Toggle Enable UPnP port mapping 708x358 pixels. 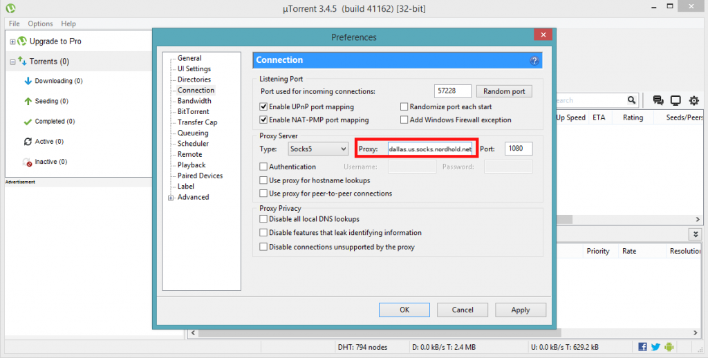(263, 107)
